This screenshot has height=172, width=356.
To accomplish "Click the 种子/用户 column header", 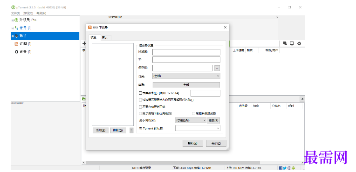I will click(x=272, y=50).
